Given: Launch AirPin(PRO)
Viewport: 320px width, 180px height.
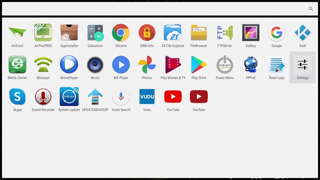Looking at the screenshot, I should (x=43, y=33).
